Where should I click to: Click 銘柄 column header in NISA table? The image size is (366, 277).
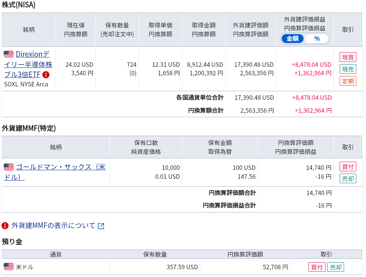click(29, 30)
